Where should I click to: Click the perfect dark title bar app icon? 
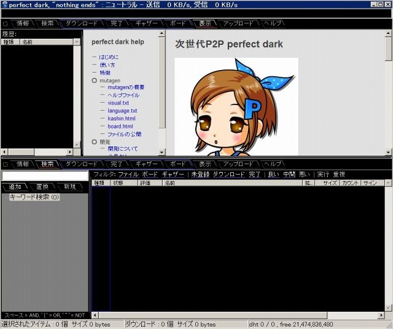pyautogui.click(x=4, y=4)
